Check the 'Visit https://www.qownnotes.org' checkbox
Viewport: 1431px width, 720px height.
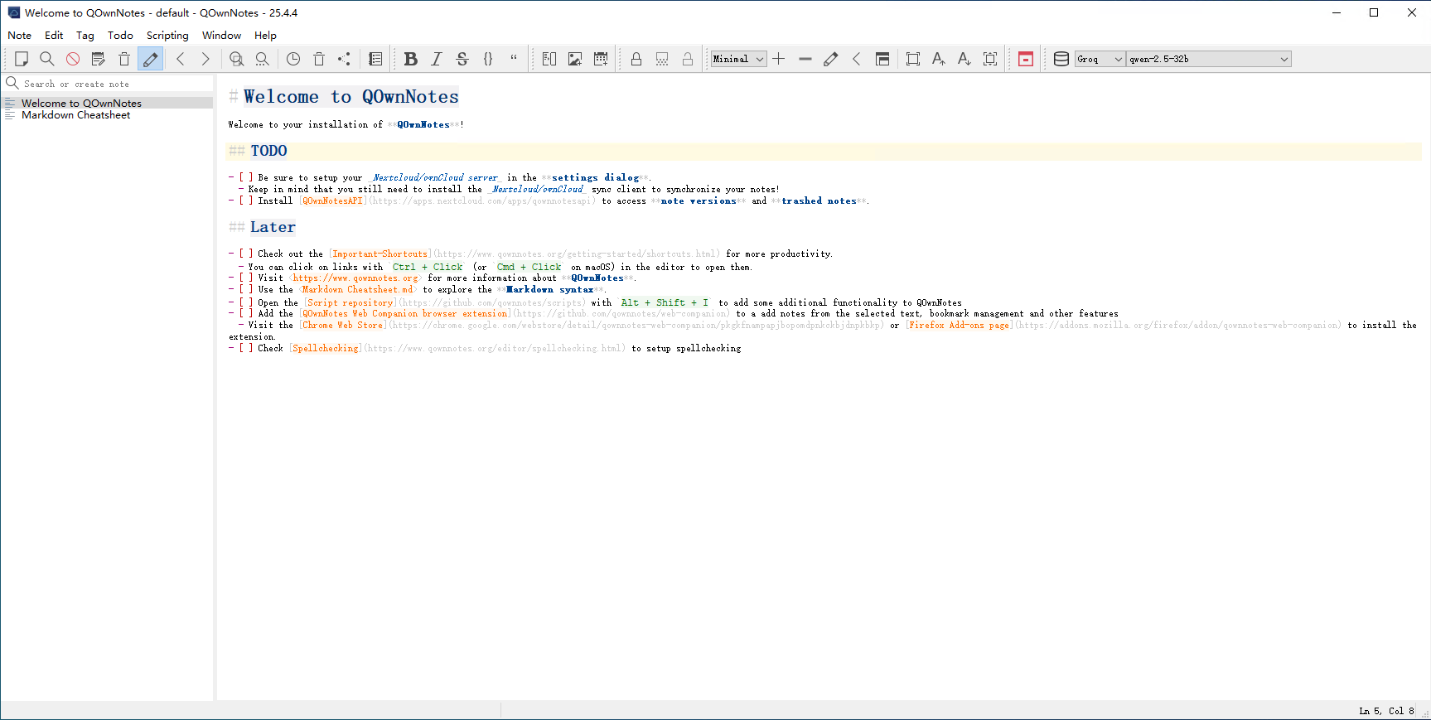pos(246,278)
